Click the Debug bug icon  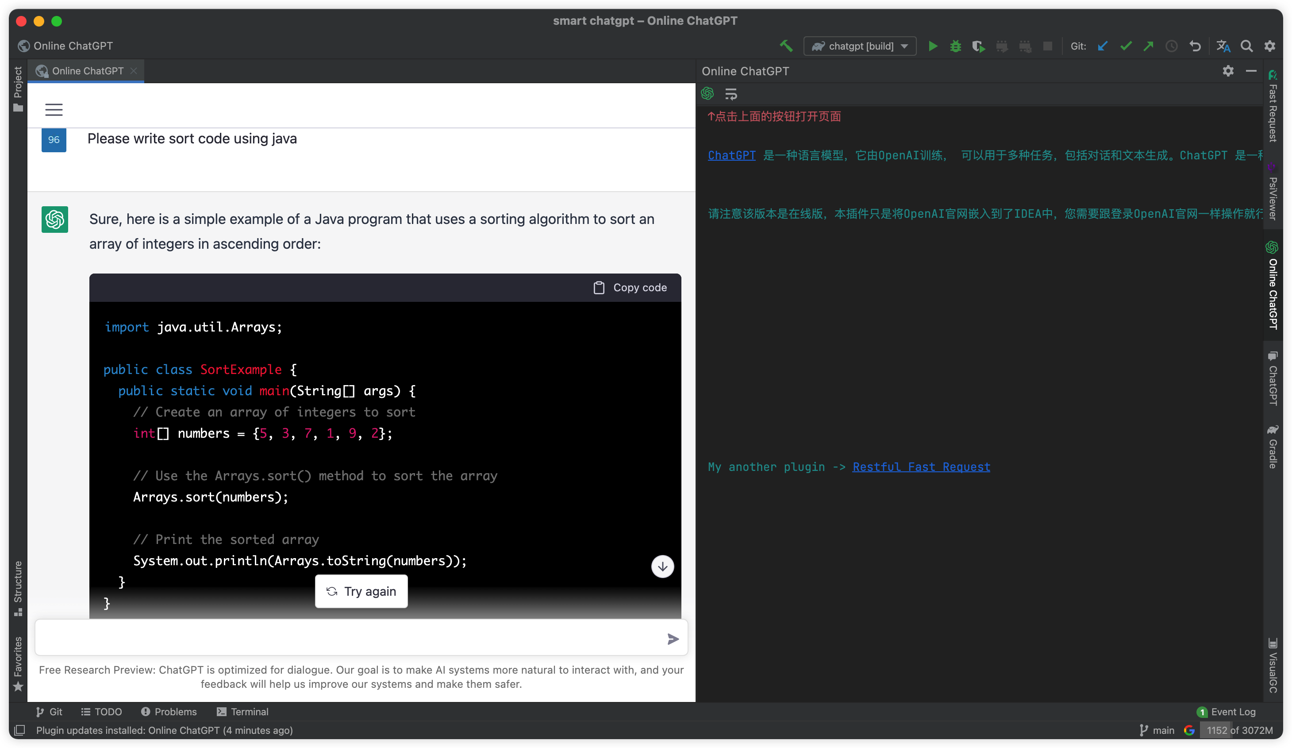pyautogui.click(x=955, y=46)
